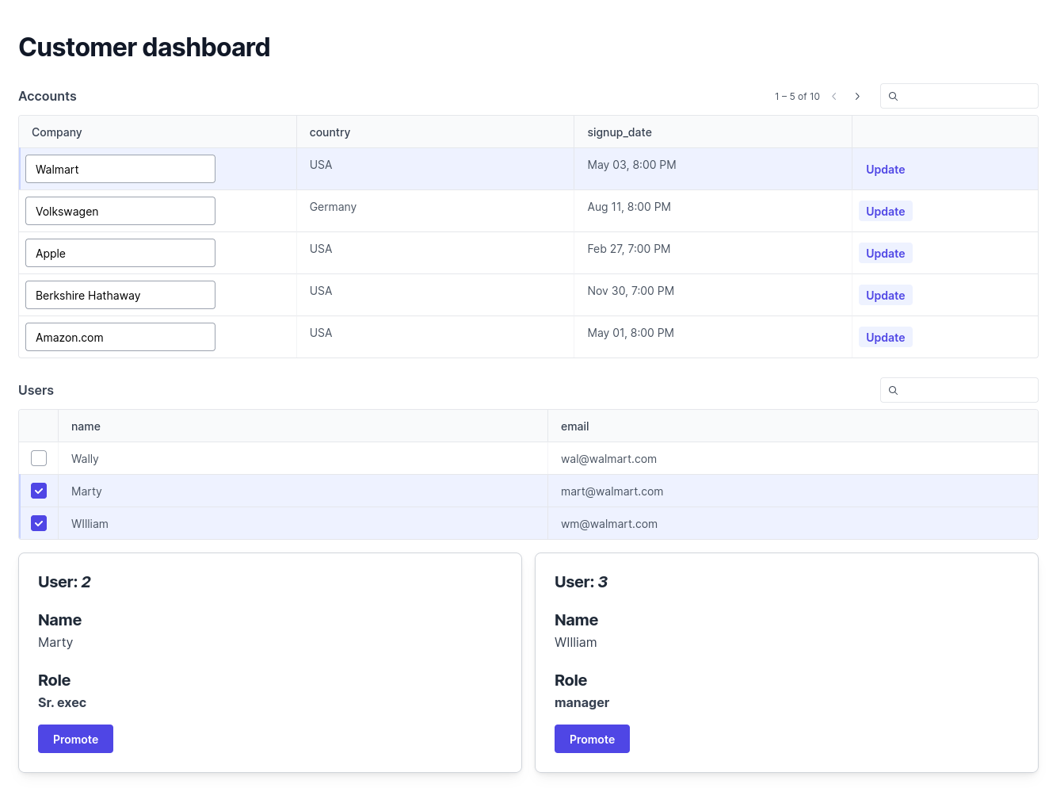Click the signup_date column header
Image resolution: width=1064 pixels, height=803 pixels.
tap(713, 132)
